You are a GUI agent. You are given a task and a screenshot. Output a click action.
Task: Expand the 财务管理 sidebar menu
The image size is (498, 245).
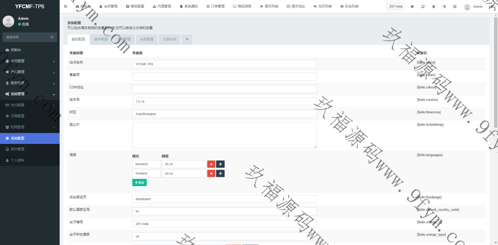click(x=30, y=83)
